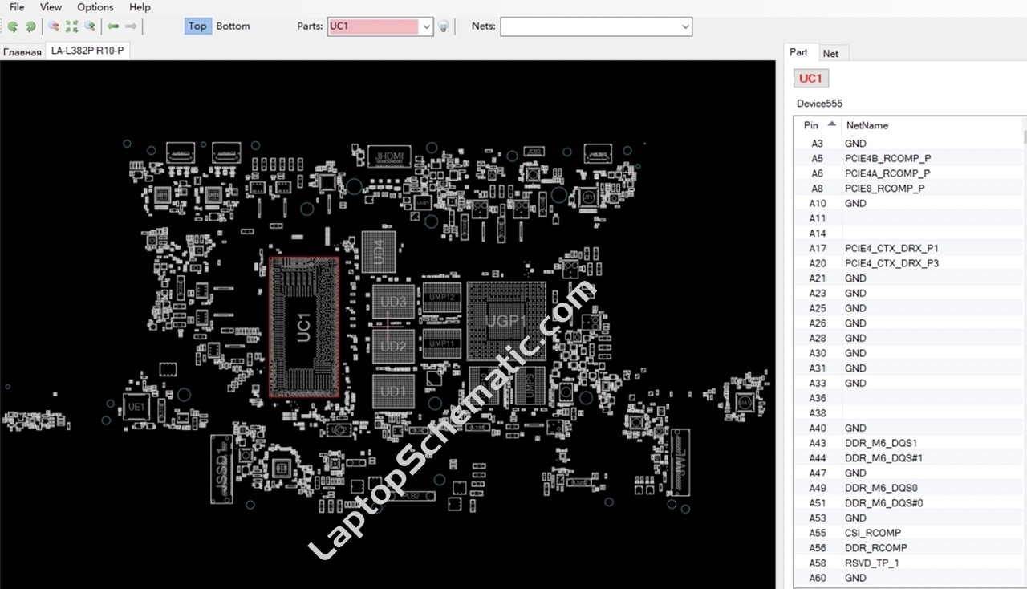Viewport: 1027px width, 589px height.
Task: Select pin A8 PCIE8_RCOMP_P row
Action: 908,189
